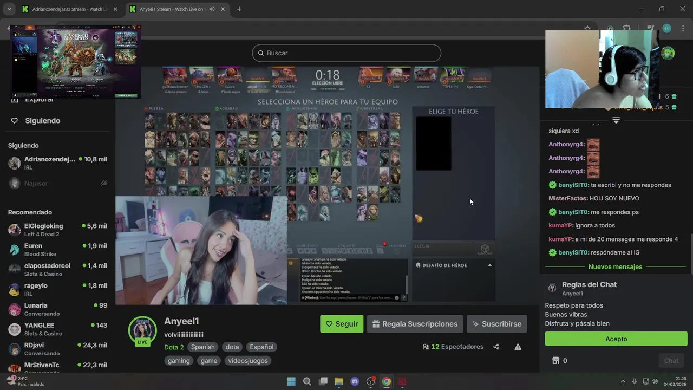
Task: Accept chat rules with Acepto button
Action: (616, 339)
